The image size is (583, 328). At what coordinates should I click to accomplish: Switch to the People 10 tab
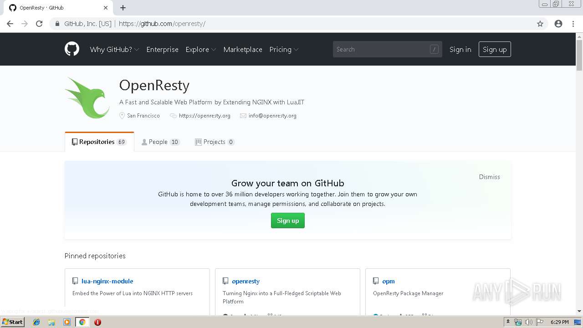160,142
